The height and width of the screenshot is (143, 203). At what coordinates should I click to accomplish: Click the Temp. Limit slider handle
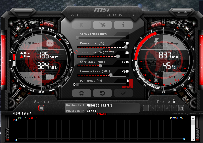click(x=118, y=57)
